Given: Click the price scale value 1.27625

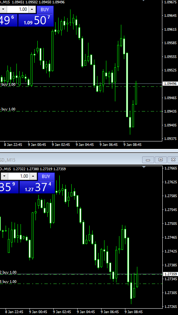Looking at the screenshot, I should 170,182.
